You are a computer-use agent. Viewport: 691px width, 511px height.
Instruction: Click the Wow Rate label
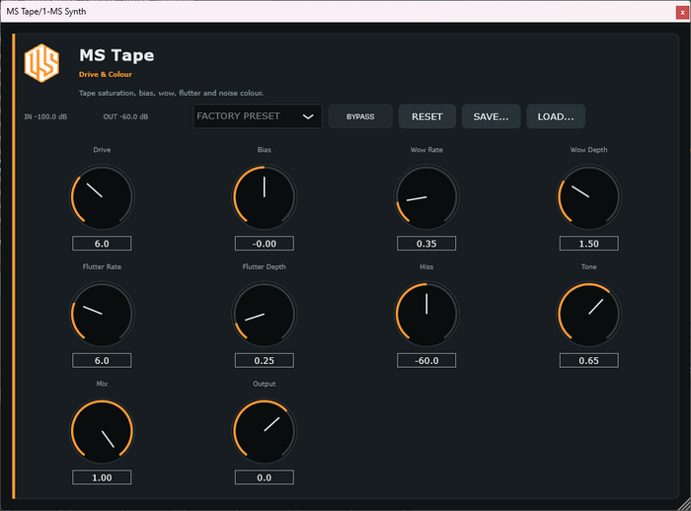426,150
